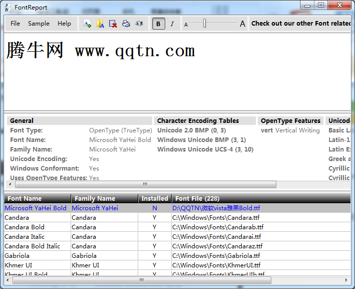Click the font details horizontal scrollbar thumb

(145, 185)
